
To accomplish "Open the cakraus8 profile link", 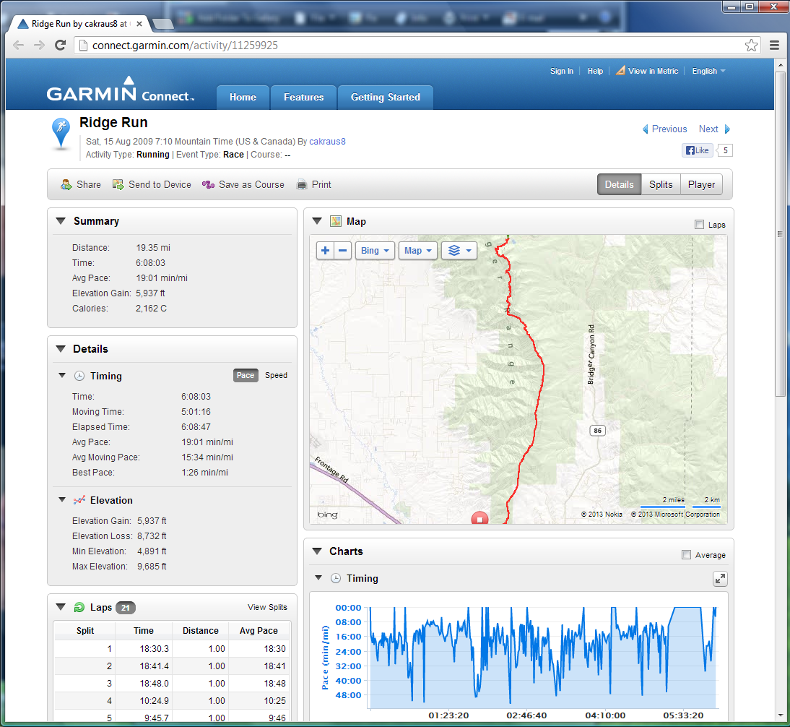I will [327, 142].
